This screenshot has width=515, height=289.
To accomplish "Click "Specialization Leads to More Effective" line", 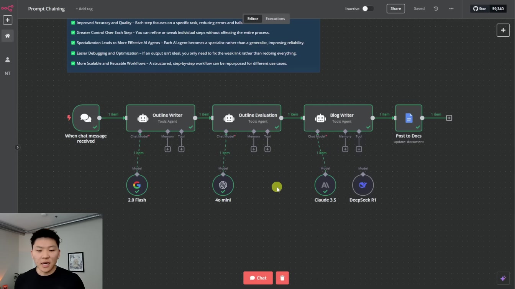I will pos(190,43).
